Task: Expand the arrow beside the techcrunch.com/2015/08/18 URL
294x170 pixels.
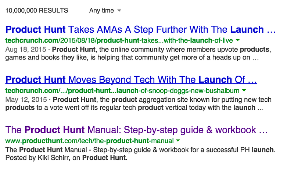Action: pyautogui.click(x=237, y=40)
